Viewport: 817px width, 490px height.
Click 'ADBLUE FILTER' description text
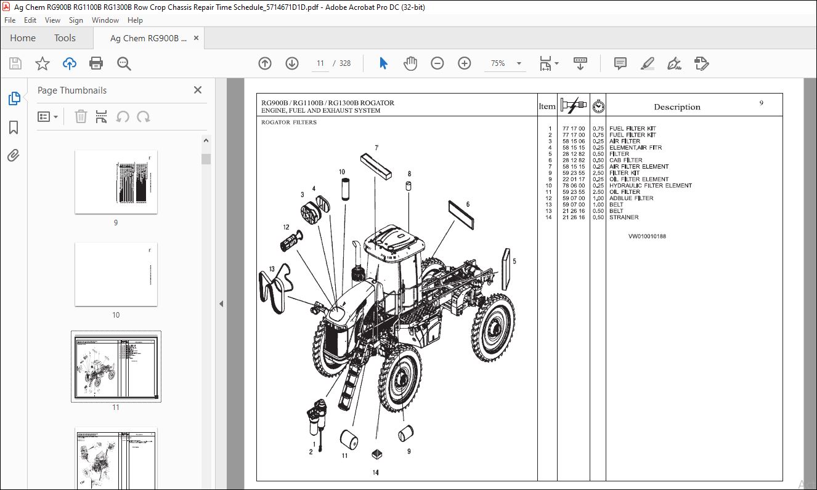tap(631, 198)
